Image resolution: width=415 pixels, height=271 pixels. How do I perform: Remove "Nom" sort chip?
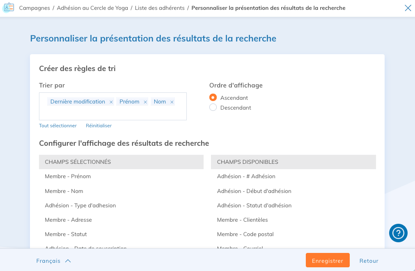coord(172,101)
